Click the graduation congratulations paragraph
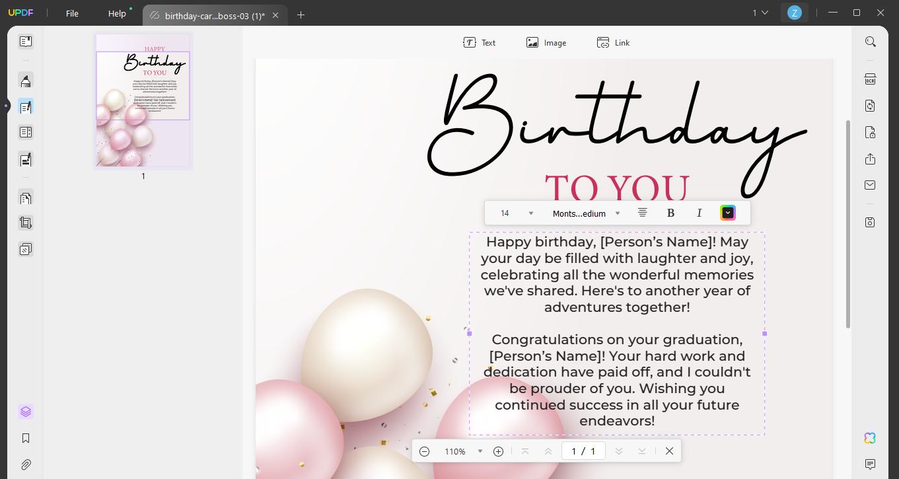899x479 pixels. (617, 380)
